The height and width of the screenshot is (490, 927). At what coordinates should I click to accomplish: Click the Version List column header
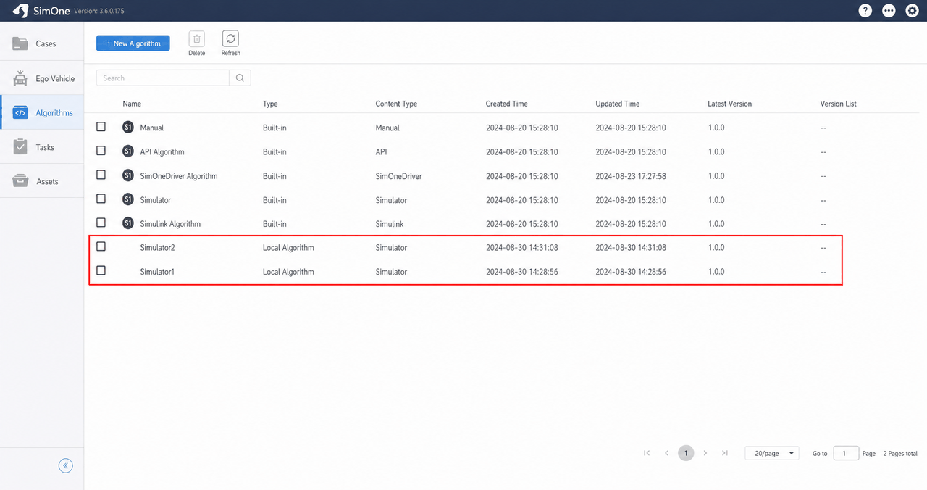[839, 104]
